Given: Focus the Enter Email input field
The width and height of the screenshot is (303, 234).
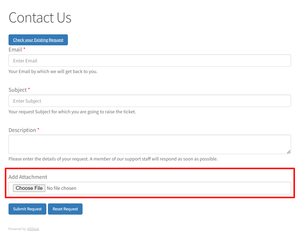Looking at the screenshot, I should point(150,60).
